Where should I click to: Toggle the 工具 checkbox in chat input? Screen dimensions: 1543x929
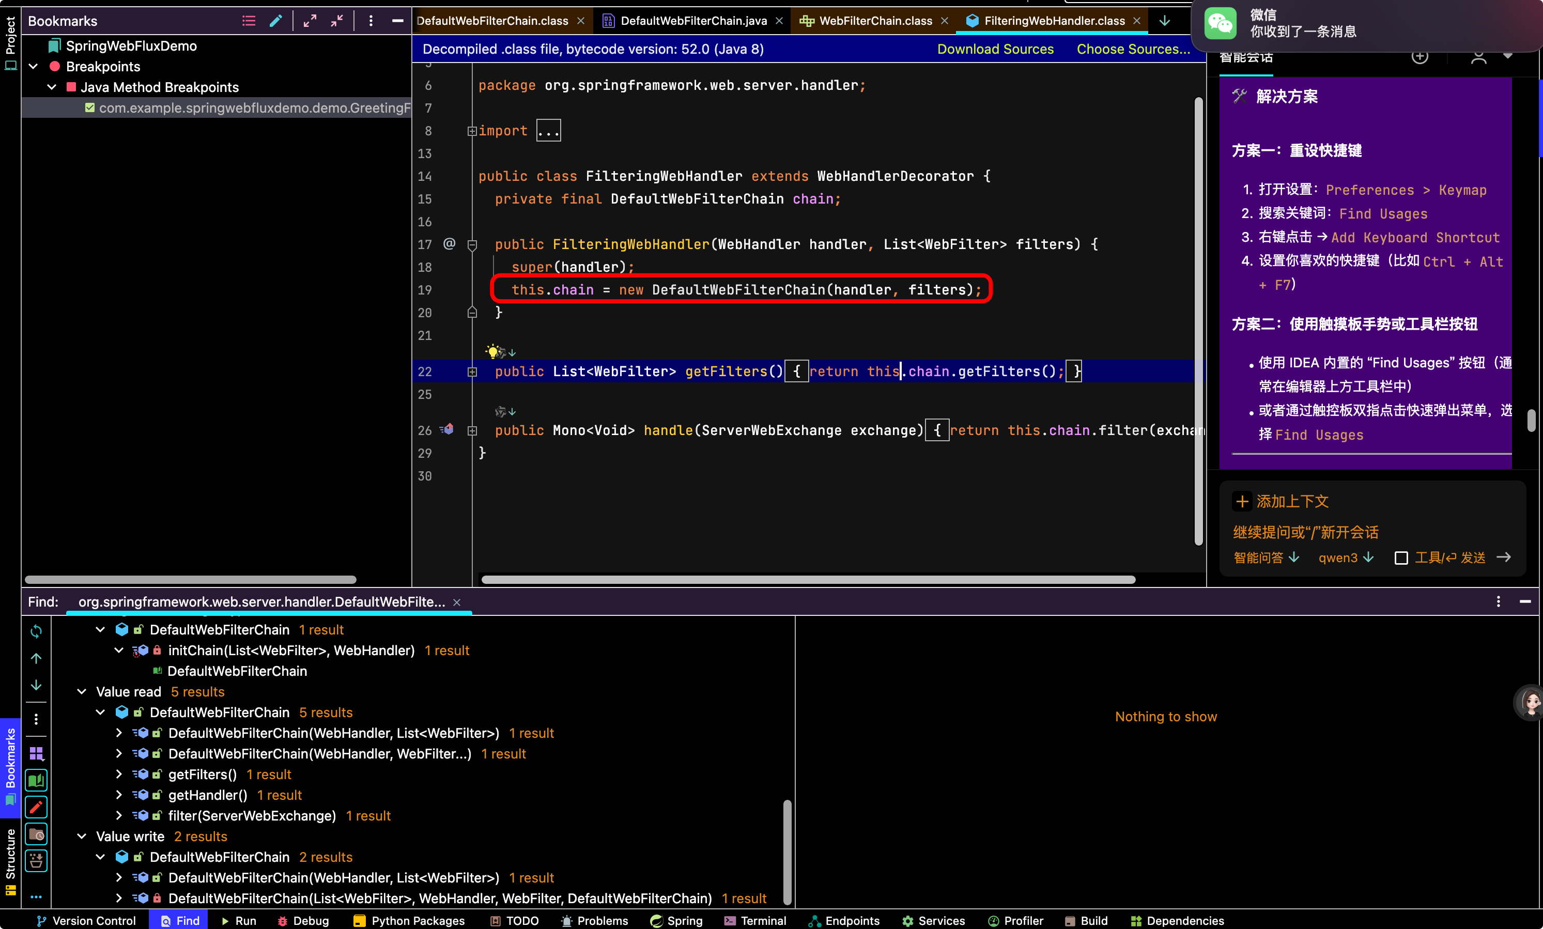1401,558
